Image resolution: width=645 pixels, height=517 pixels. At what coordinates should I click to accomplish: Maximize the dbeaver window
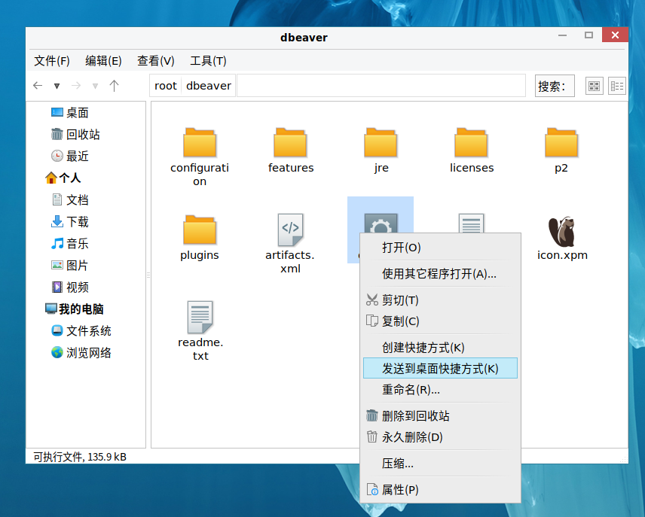(588, 35)
